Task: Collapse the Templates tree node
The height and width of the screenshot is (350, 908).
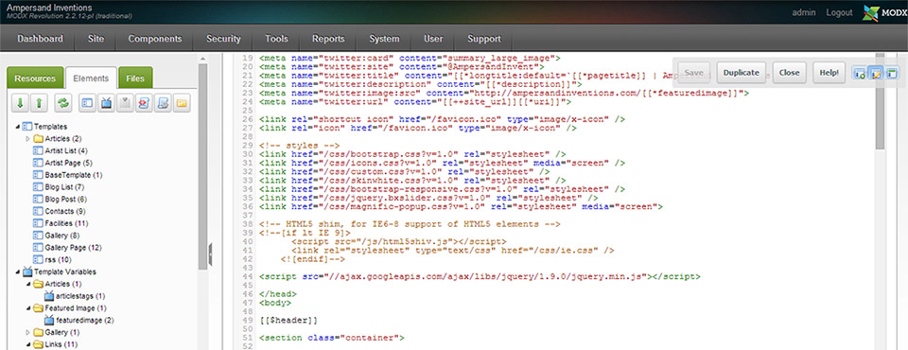Action: point(17,127)
